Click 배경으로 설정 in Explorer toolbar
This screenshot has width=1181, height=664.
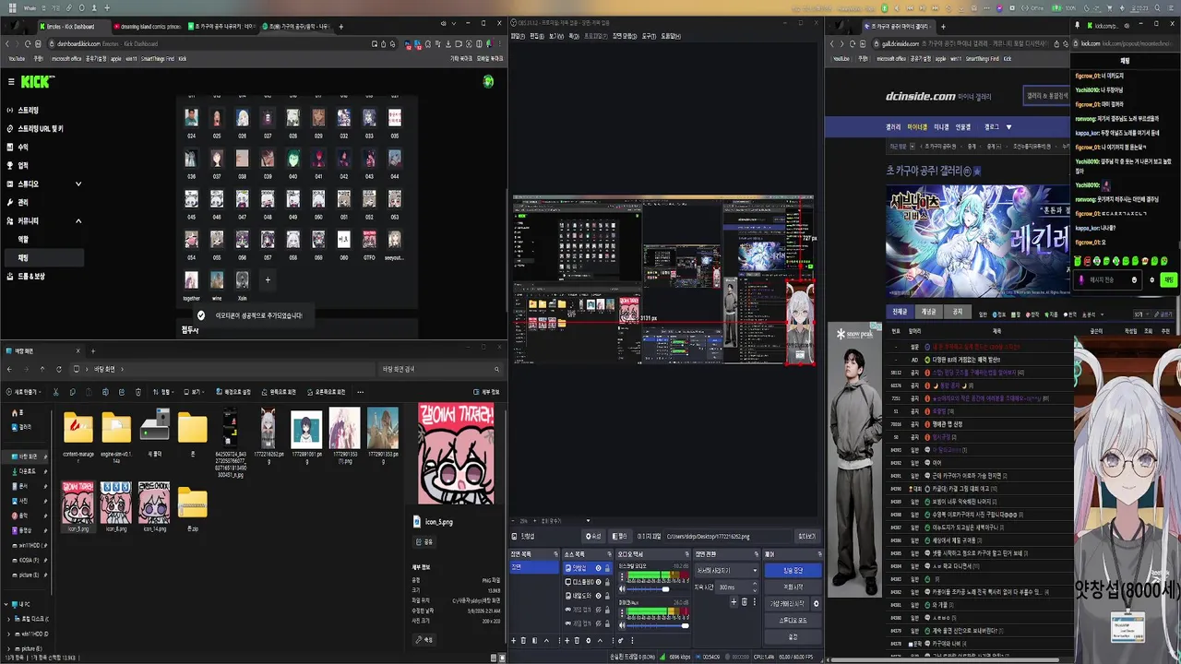[233, 392]
